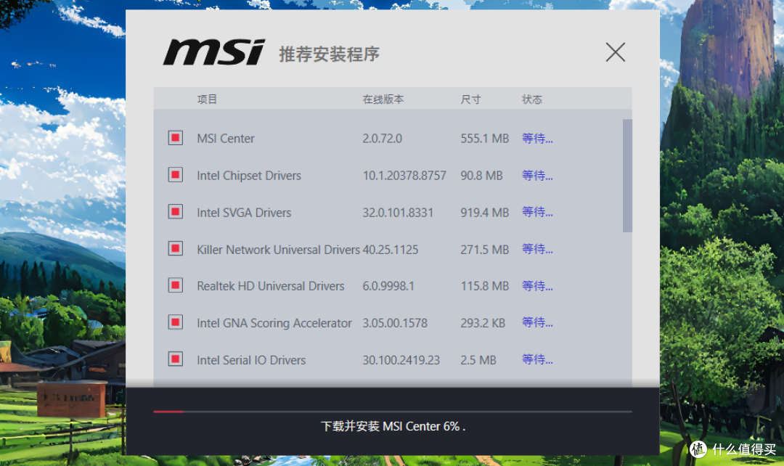Click version 30.100.2419.23 cell
This screenshot has height=466, width=784.
(x=401, y=360)
